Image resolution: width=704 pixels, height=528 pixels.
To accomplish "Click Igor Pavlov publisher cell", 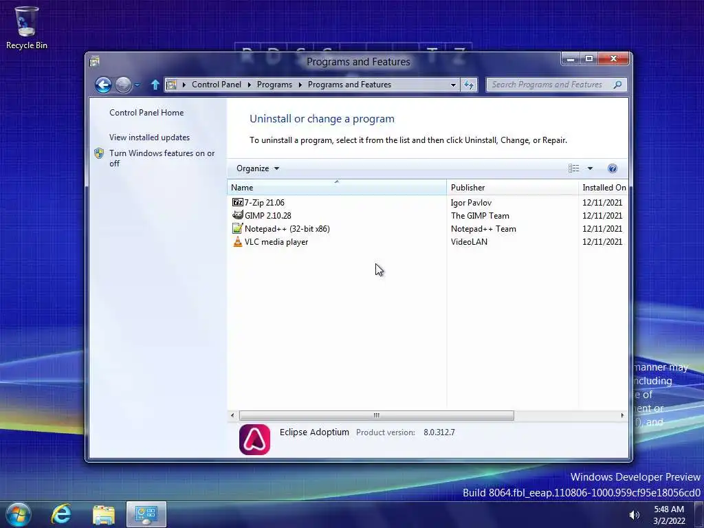I will point(471,203).
